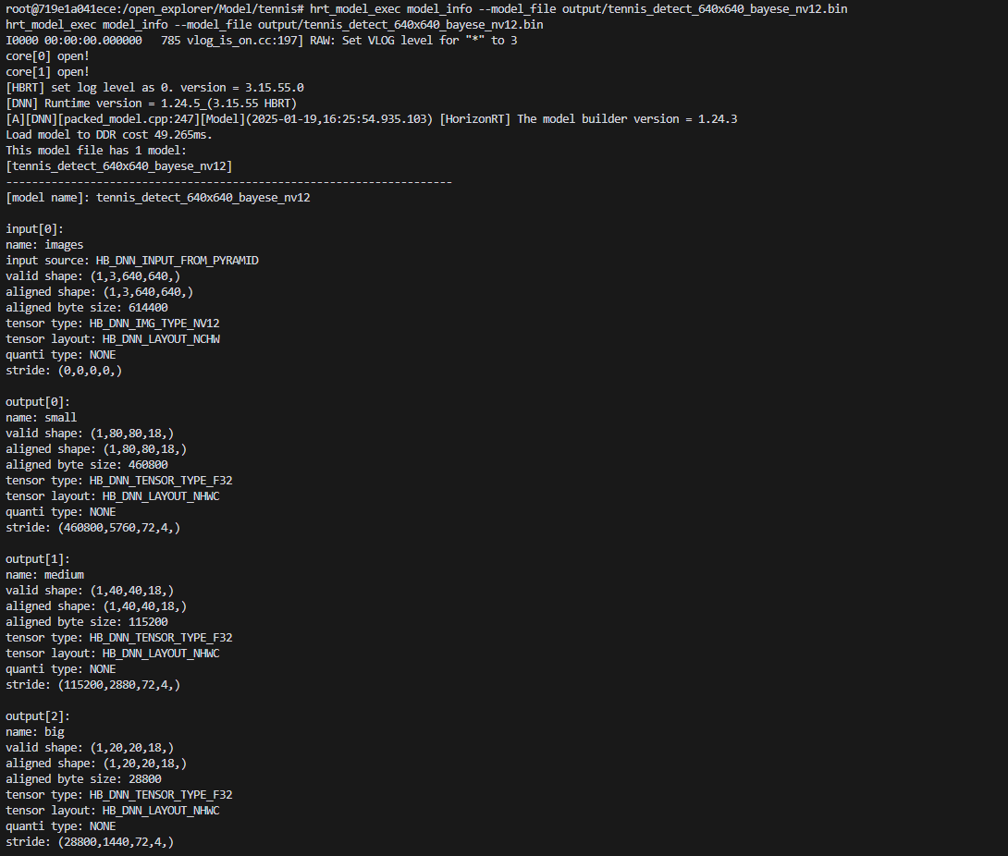Click the DNN Runtime version line
The width and height of the screenshot is (1008, 856).
coord(152,104)
